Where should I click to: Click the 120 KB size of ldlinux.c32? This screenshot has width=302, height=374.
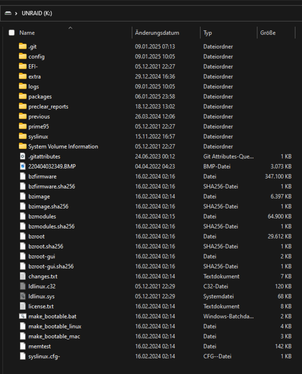(284, 286)
